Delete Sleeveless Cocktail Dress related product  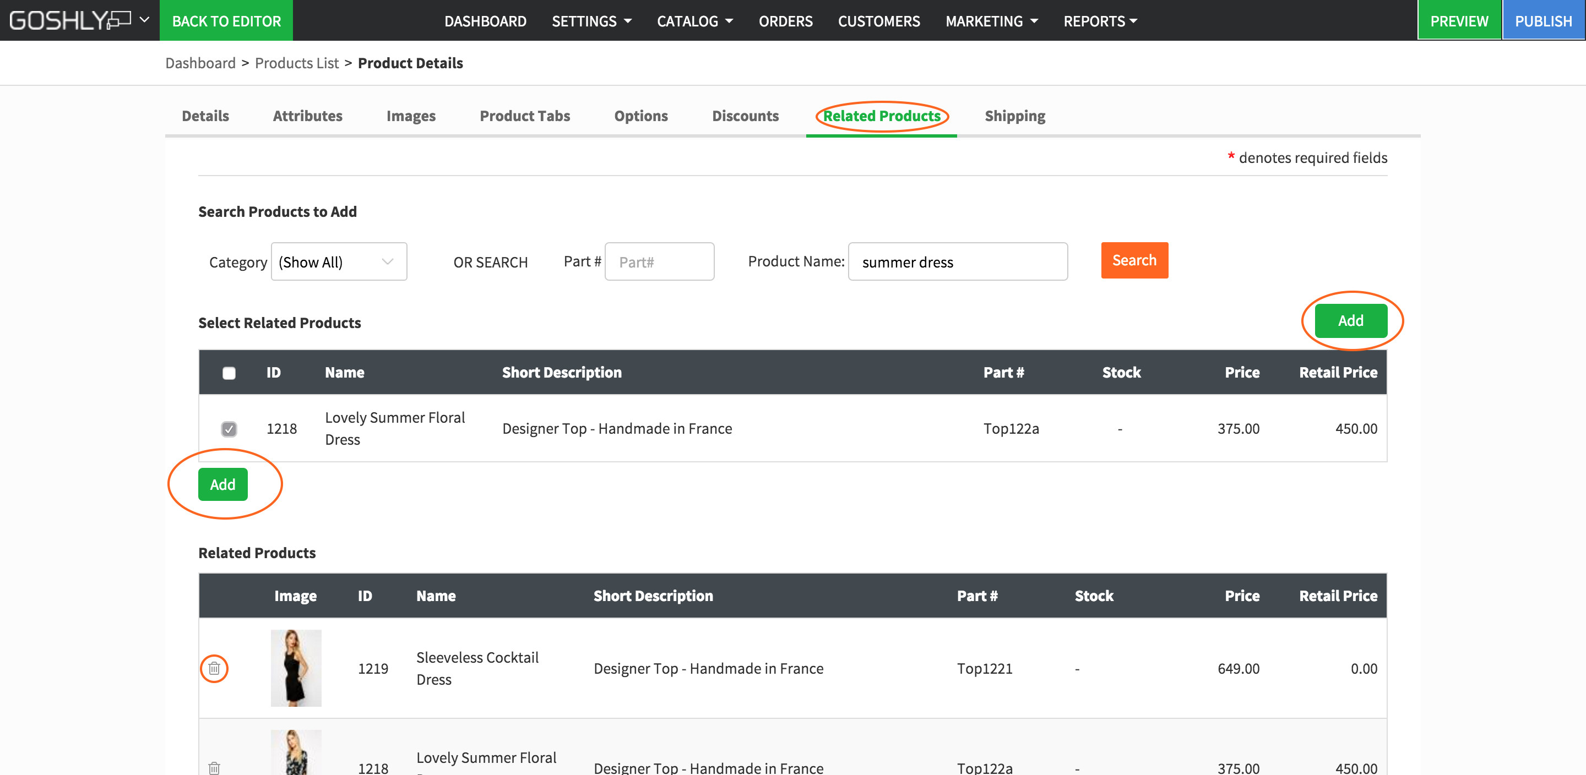tap(214, 668)
